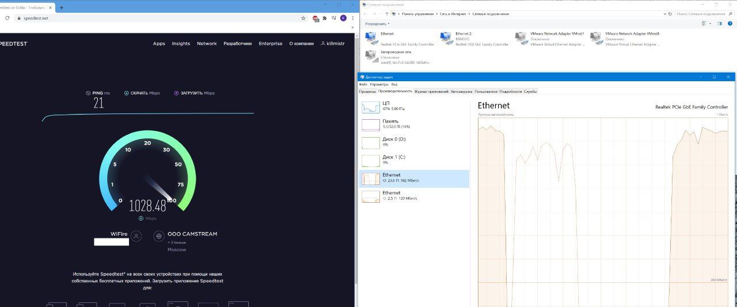Open О компании in Speedtest navigation

(302, 43)
